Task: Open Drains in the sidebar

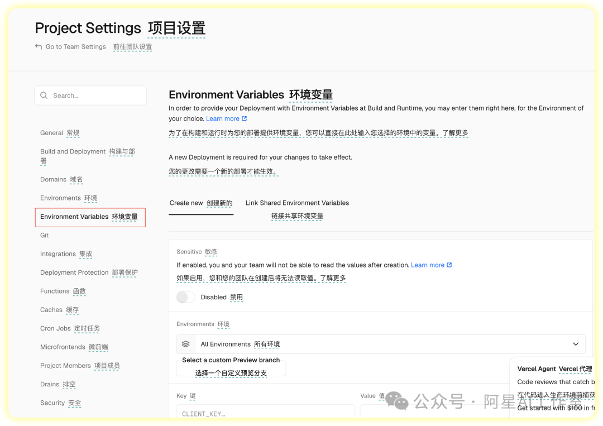Action: click(x=58, y=385)
